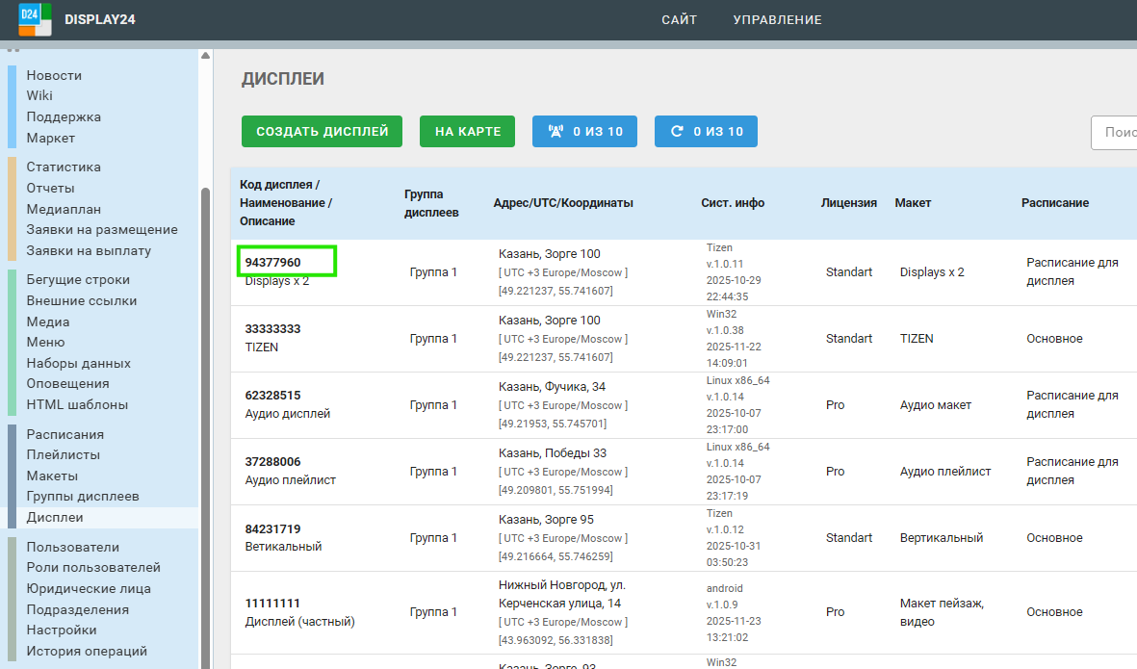Open Статистика in the sidebar
Screen dimensions: 1137x669
click(x=64, y=167)
